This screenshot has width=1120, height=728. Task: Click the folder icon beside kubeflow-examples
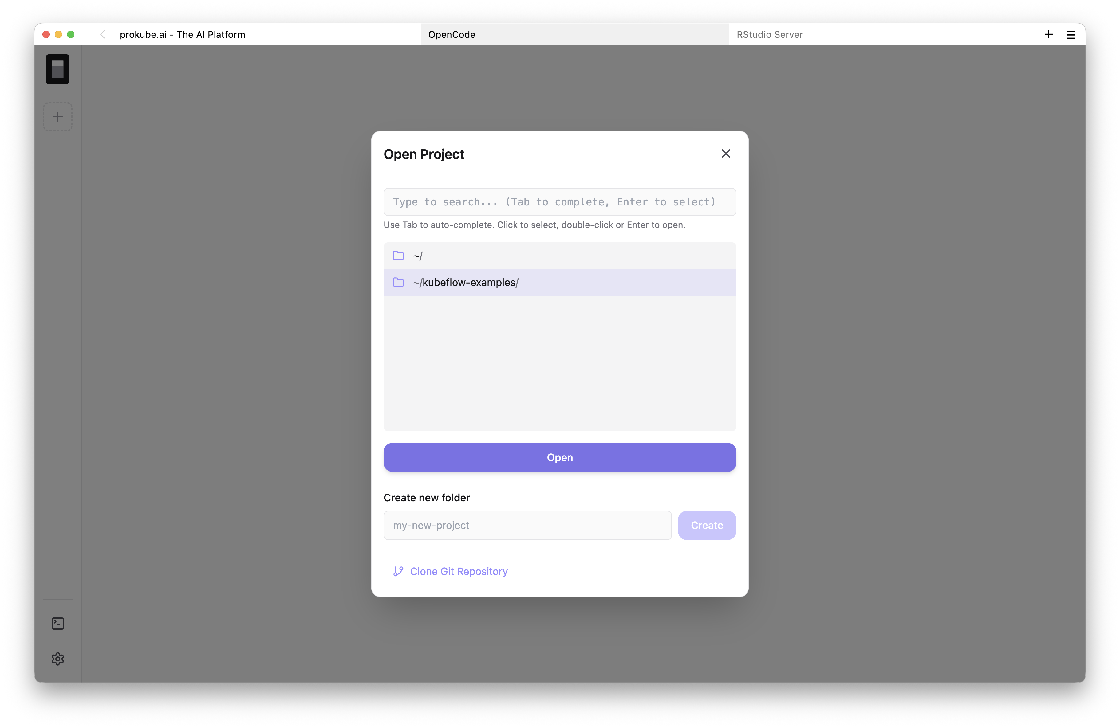[398, 282]
